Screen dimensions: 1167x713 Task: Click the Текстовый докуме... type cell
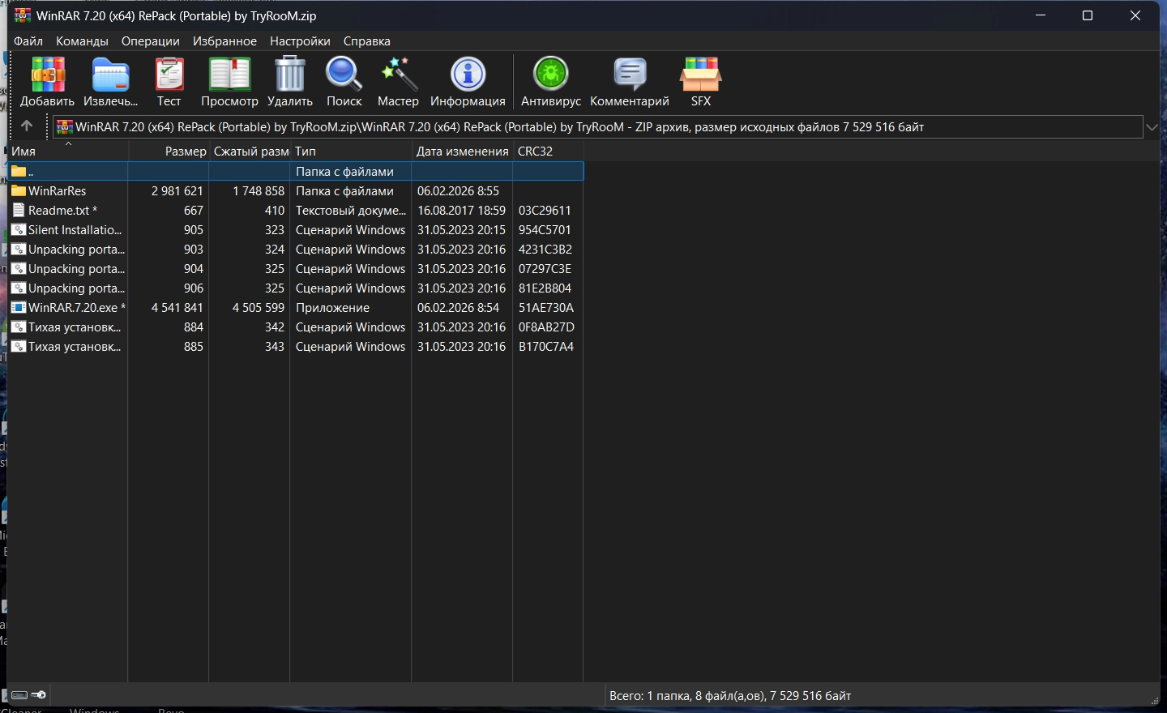[351, 211]
